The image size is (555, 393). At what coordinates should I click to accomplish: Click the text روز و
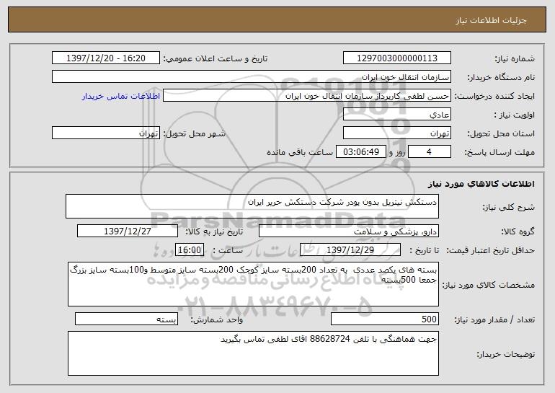click(396, 153)
